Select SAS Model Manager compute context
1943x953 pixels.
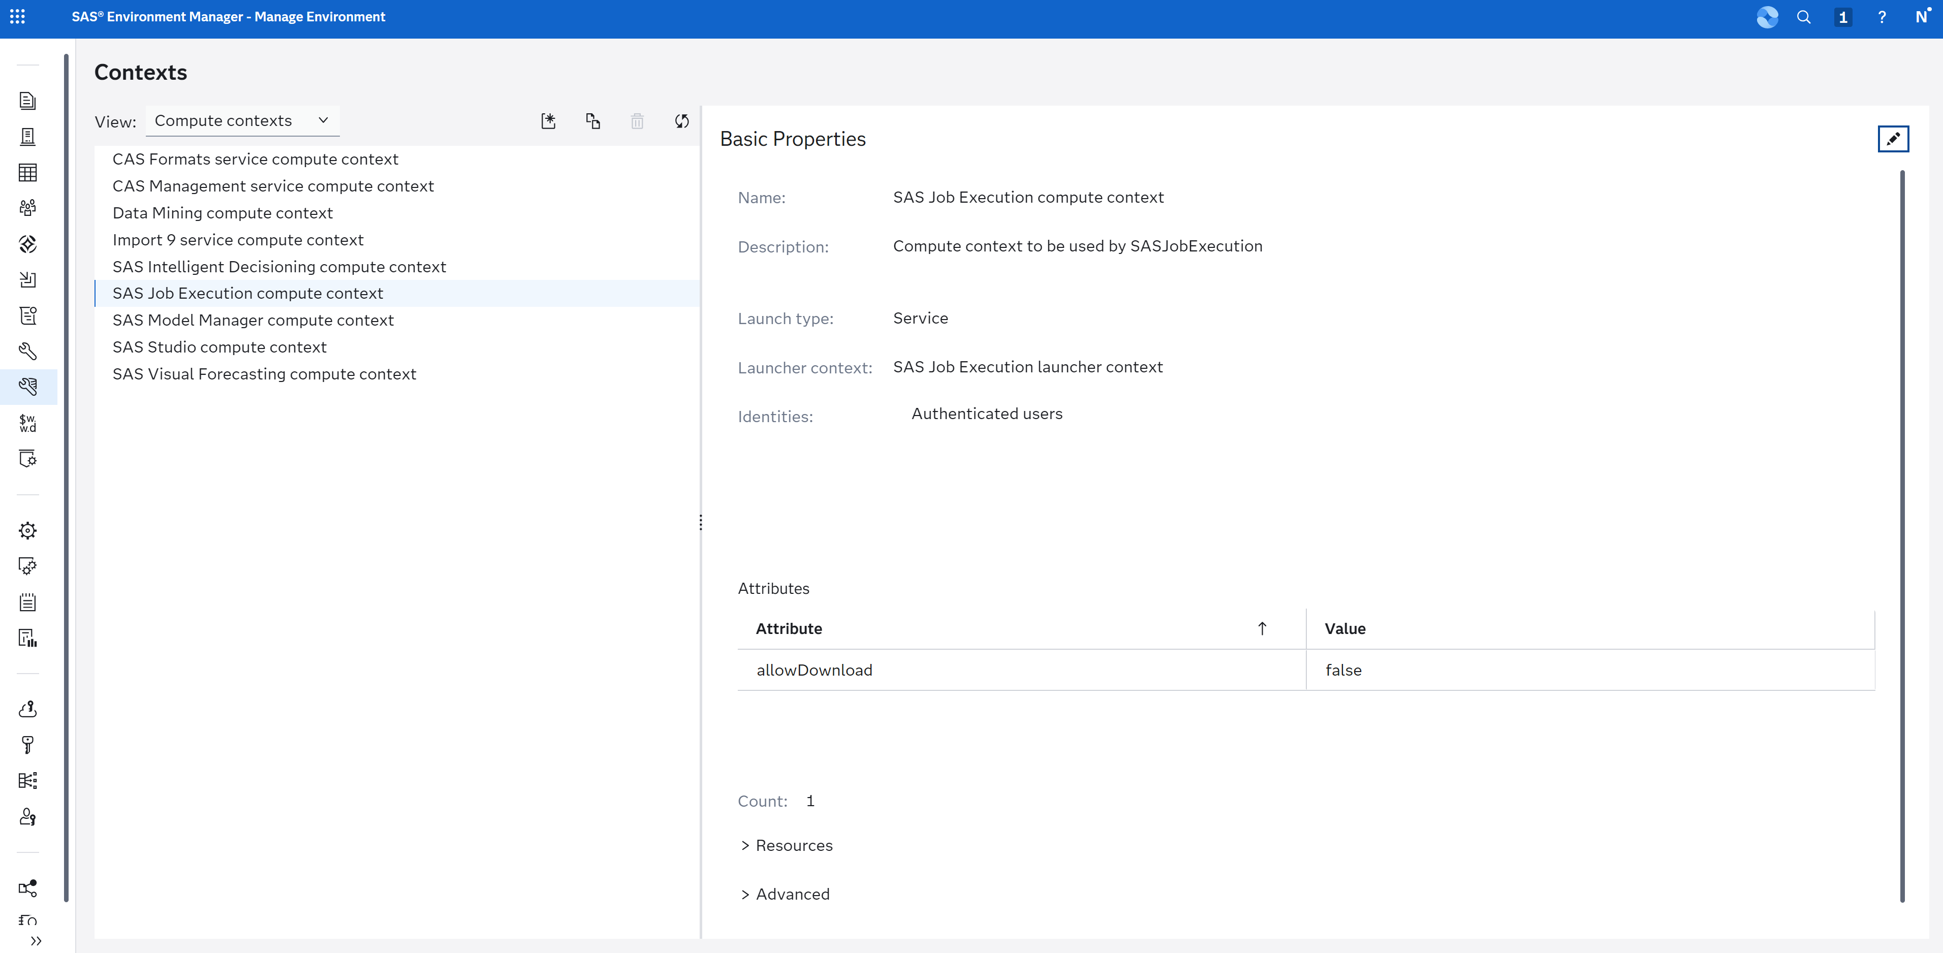397,321
